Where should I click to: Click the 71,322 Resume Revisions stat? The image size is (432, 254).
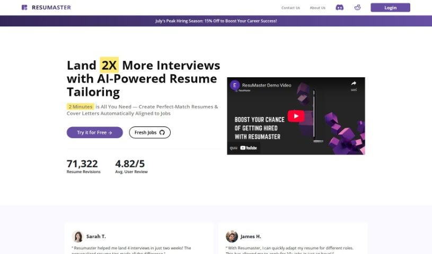pos(83,166)
